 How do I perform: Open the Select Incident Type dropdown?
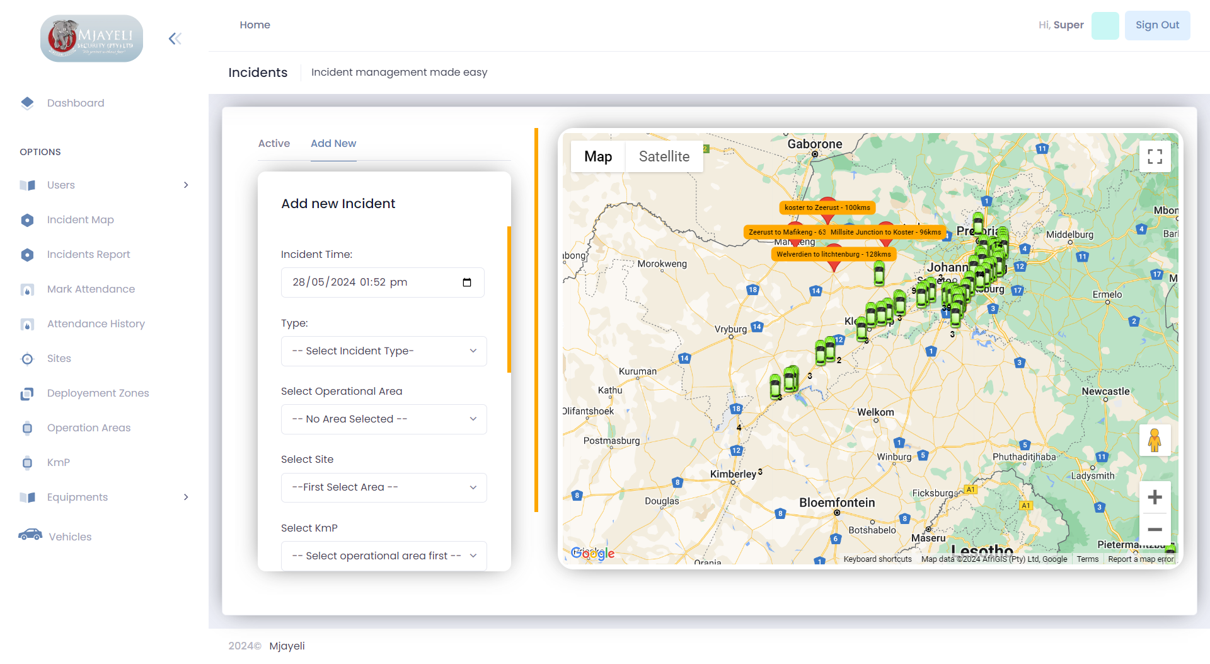383,351
